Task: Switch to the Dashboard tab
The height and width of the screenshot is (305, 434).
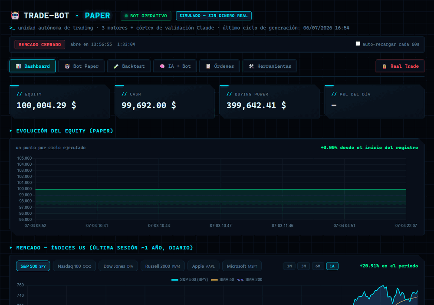Action: point(33,66)
